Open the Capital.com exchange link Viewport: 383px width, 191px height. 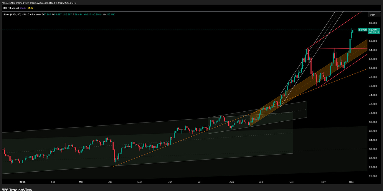34,14
